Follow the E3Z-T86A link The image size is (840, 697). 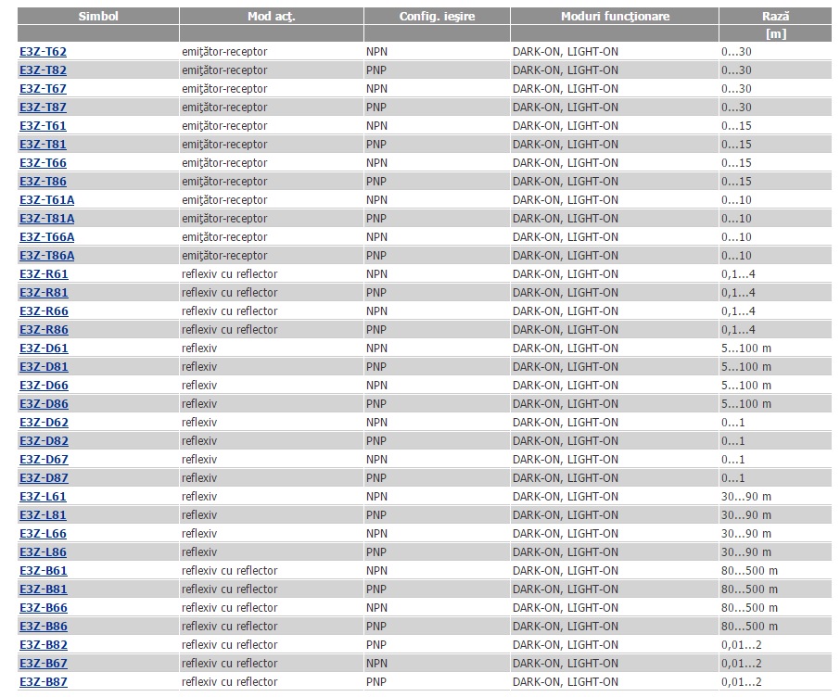tap(47, 256)
